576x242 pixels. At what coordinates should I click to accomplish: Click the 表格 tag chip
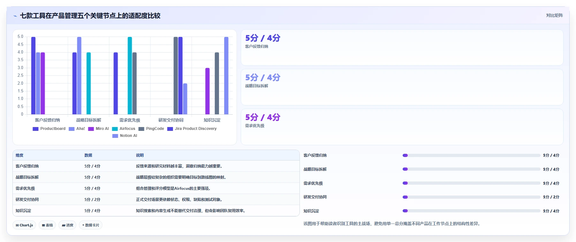[47, 225]
